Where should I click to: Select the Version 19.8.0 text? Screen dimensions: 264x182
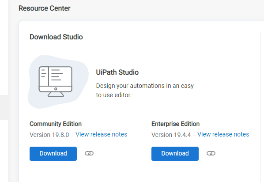tap(49, 135)
